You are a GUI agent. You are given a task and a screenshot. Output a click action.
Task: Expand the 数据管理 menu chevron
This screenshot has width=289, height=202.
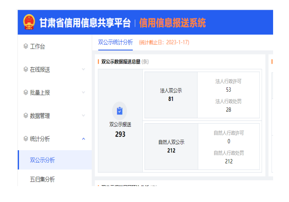pyautogui.click(x=84, y=116)
